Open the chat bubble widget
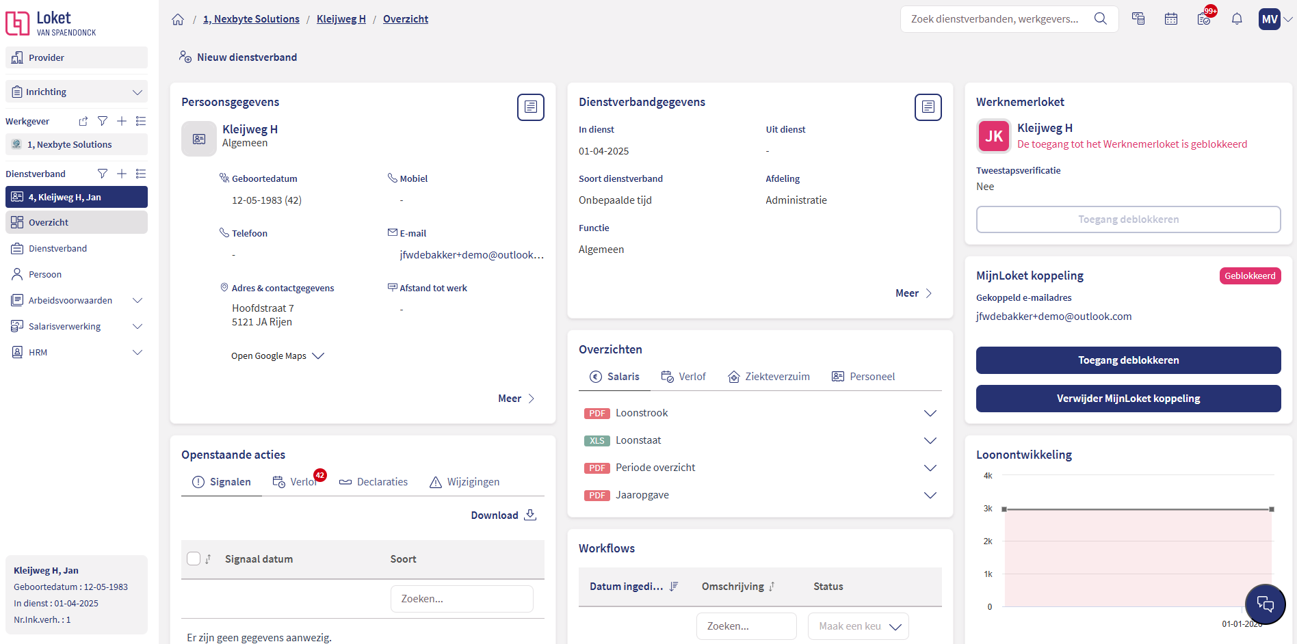 (x=1265, y=604)
